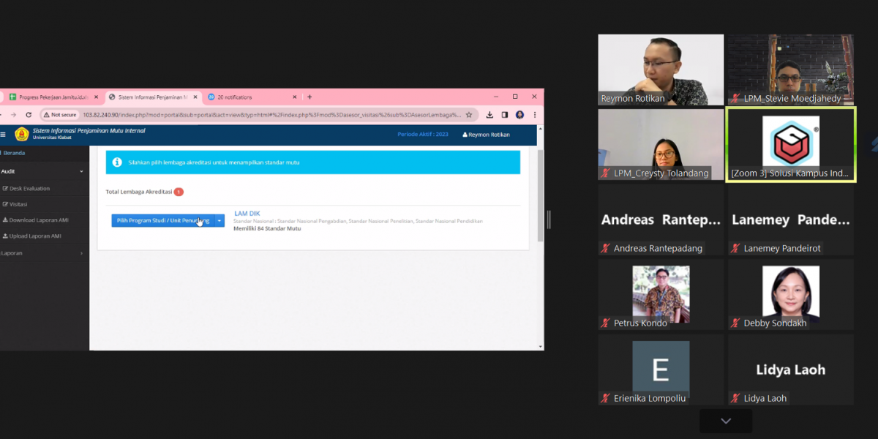Open dropdown arrow beside Pilih Program Studi
This screenshot has height=439, width=878.
tap(219, 221)
